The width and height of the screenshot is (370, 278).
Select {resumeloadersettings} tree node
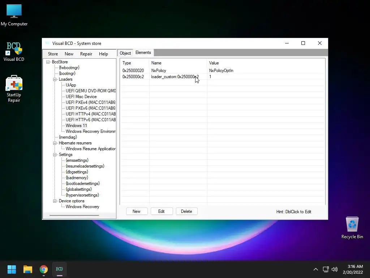point(85,166)
